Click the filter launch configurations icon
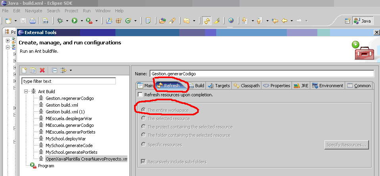Image resolution: width=380 pixels, height=176 pixels. point(63,71)
